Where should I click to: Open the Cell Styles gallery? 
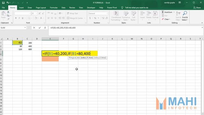pyautogui.click(x=134, y=16)
